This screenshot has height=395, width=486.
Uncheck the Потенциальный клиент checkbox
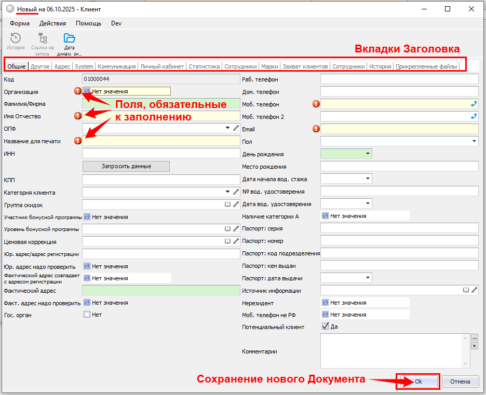point(326,326)
